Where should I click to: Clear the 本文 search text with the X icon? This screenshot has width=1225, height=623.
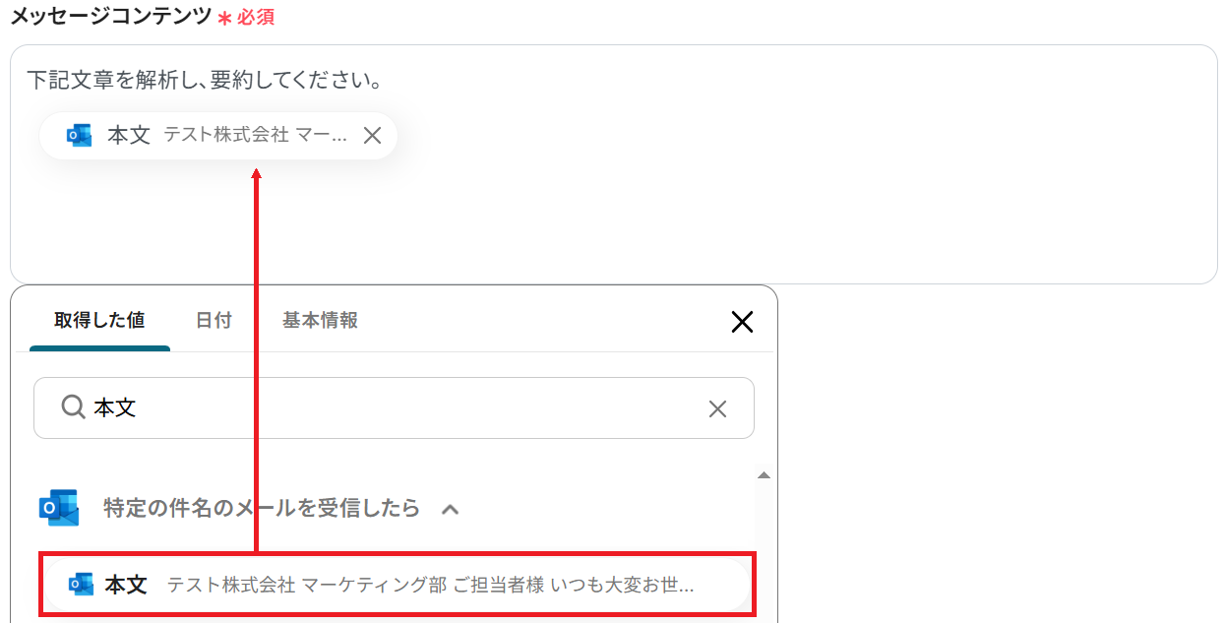coord(717,407)
